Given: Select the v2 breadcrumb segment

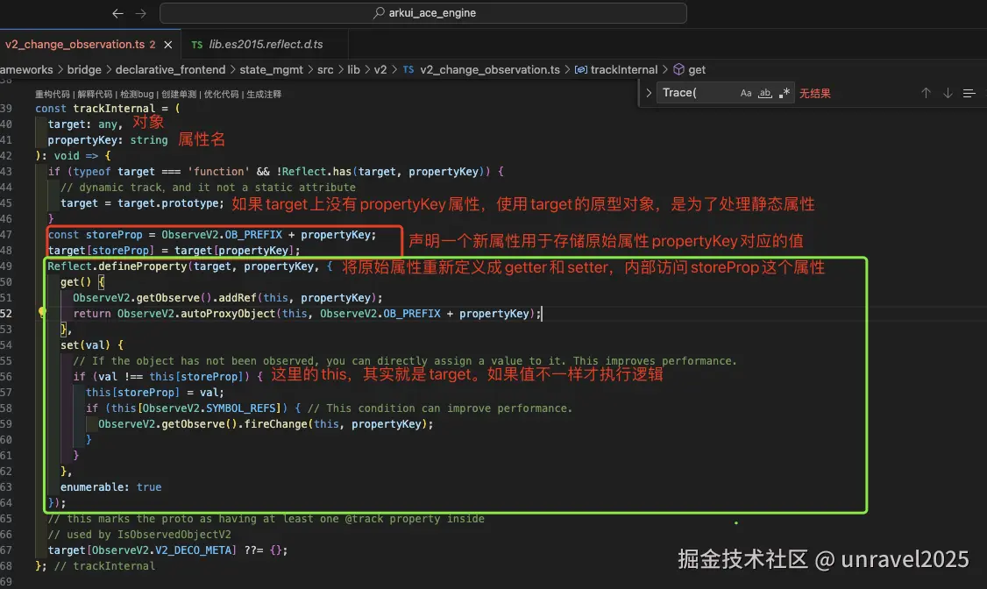Looking at the screenshot, I should pyautogui.click(x=380, y=70).
